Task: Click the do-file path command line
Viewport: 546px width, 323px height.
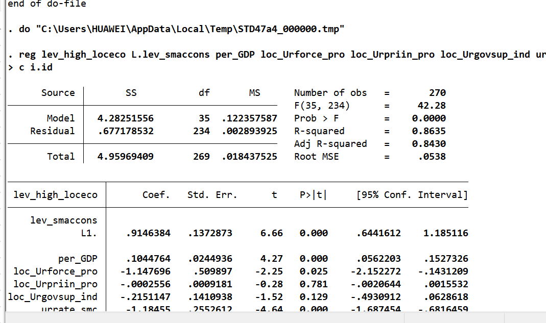Action: tap(176, 29)
